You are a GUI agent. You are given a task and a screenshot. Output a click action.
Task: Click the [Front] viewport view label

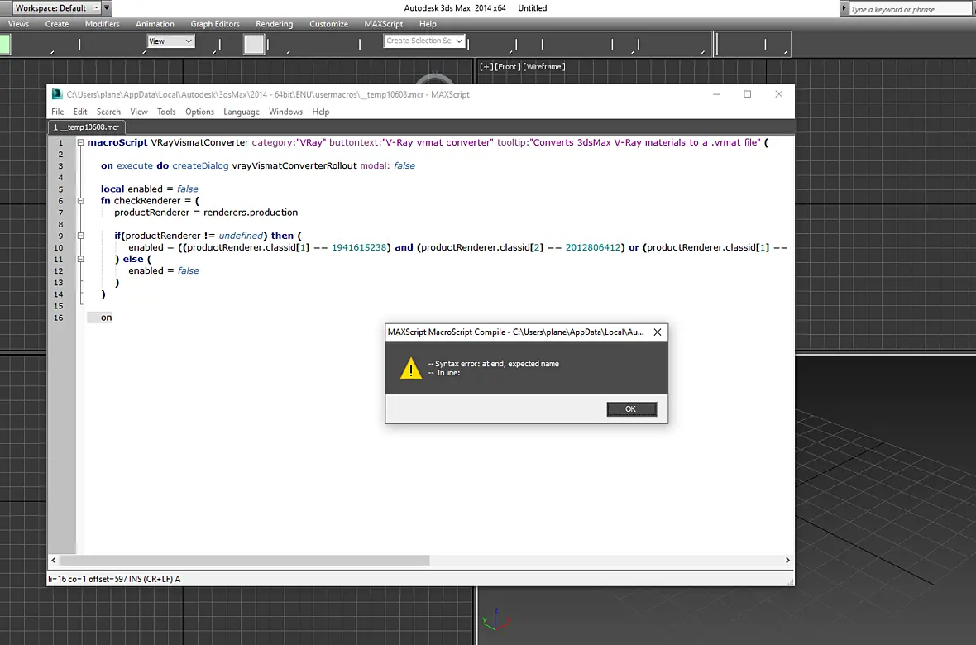[x=508, y=67]
